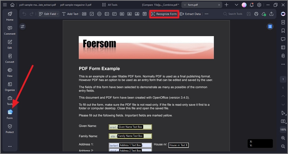Open the thumbnails panel on right
The image size is (288, 154).
pyautogui.click(x=283, y=22)
